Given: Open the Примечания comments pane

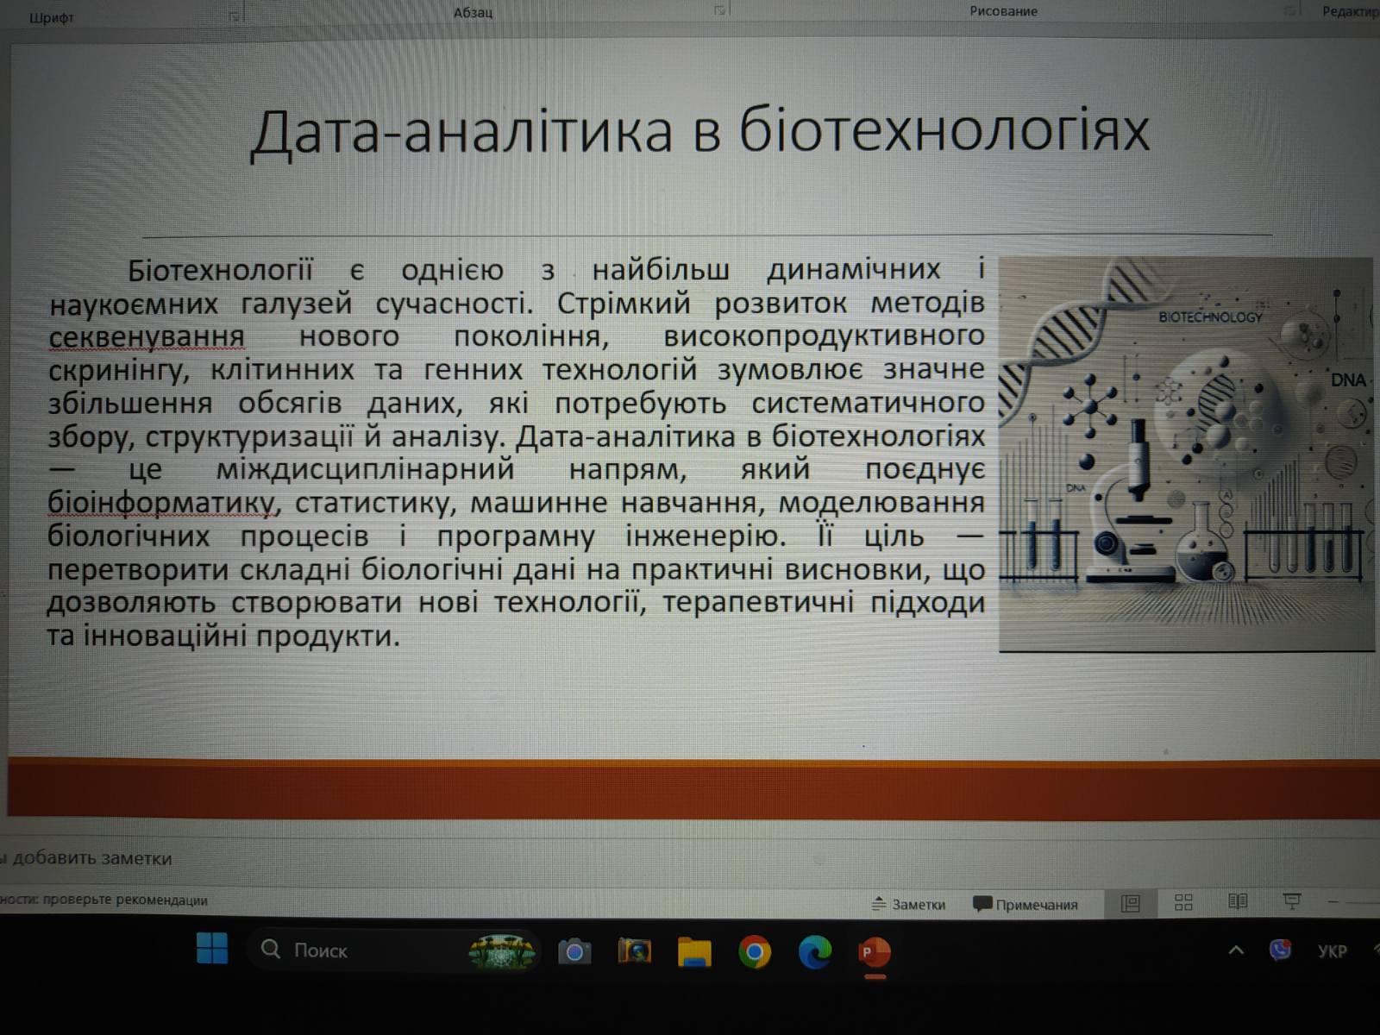Looking at the screenshot, I should click(x=1026, y=904).
